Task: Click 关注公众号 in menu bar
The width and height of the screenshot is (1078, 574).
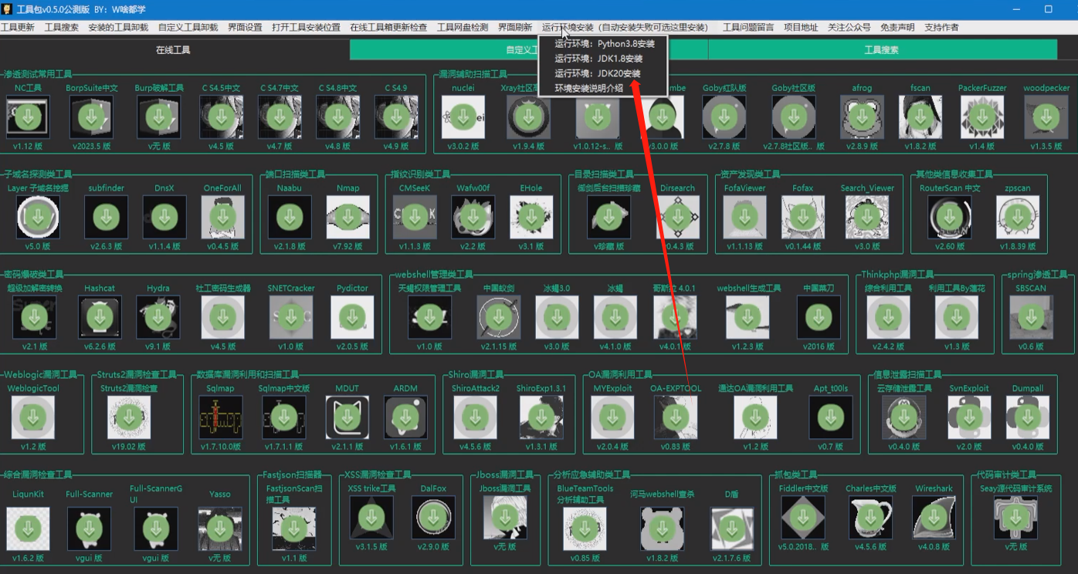Action: pos(849,27)
